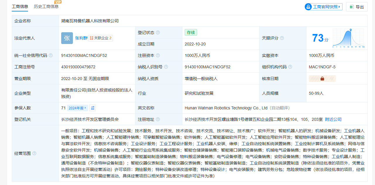Click the 注册资本 value 1000万人民币
Screen dimensions: 375x185
click(x=197, y=55)
